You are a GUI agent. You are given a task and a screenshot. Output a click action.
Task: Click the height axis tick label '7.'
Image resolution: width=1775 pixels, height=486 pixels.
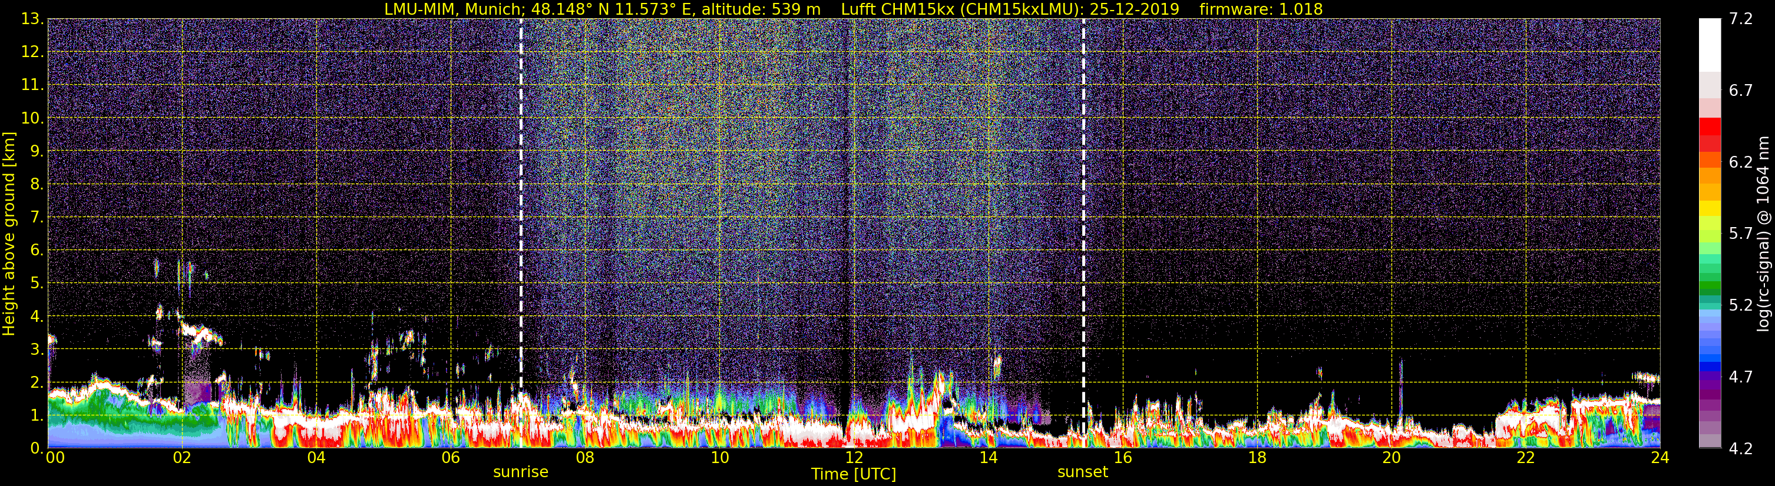(x=37, y=218)
